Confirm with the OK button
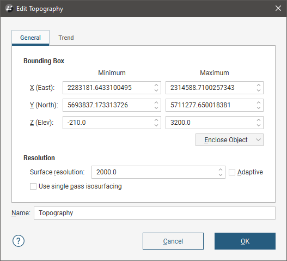Image resolution: width=287 pixels, height=261 pixels. [245, 241]
